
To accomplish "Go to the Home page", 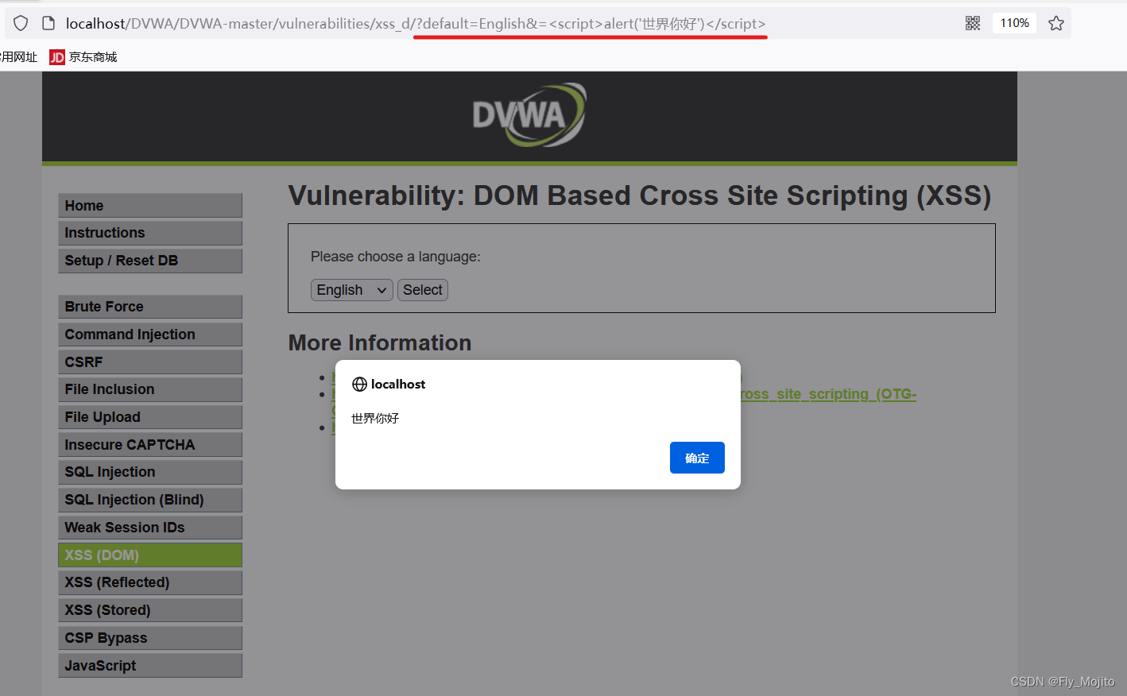I will click(149, 205).
